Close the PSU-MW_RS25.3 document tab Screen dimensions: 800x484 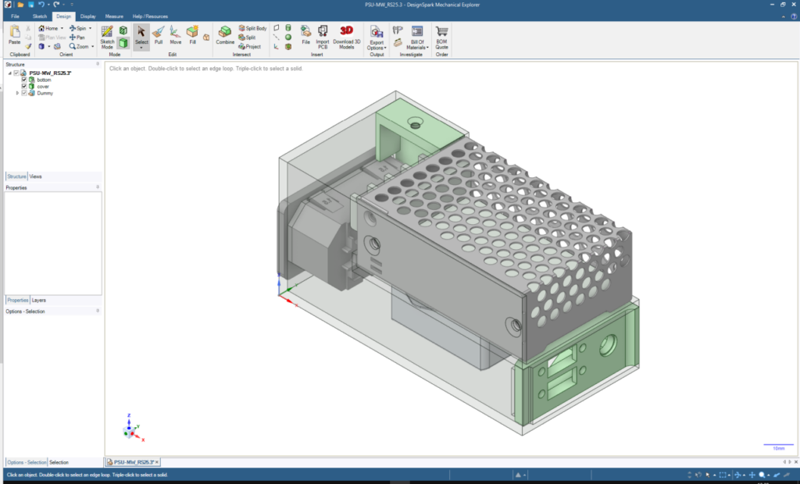(156, 462)
